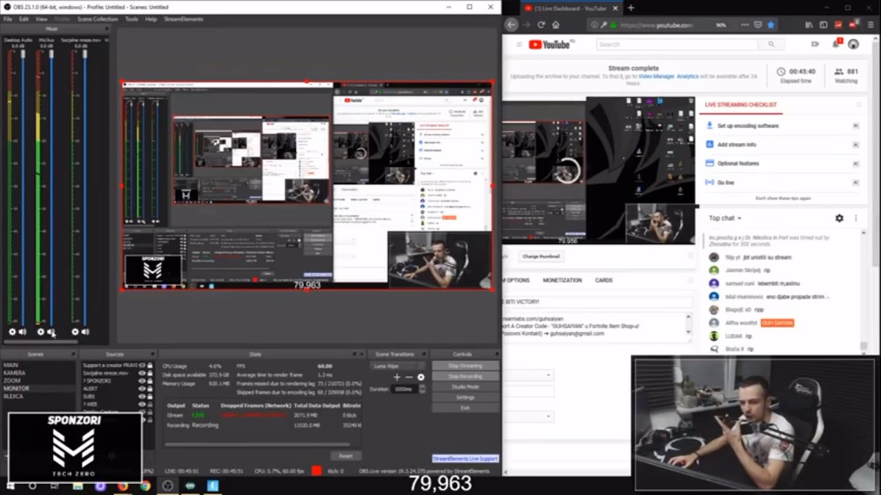The height and width of the screenshot is (495, 881).
Task: Expand Set up encoding software step
Action: pos(856,126)
